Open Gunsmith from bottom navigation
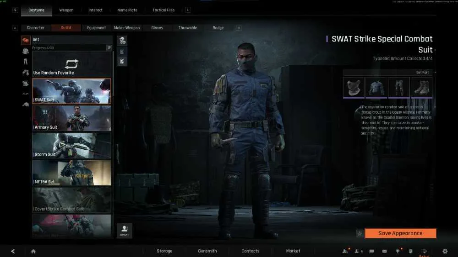458x257 pixels. click(207, 251)
